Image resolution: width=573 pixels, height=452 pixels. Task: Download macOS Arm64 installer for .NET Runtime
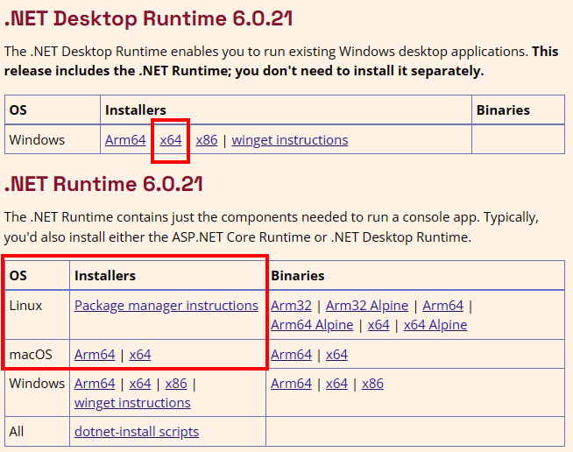click(95, 355)
